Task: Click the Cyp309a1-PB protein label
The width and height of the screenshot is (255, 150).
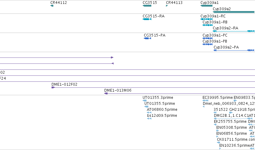Action: coord(215,41)
